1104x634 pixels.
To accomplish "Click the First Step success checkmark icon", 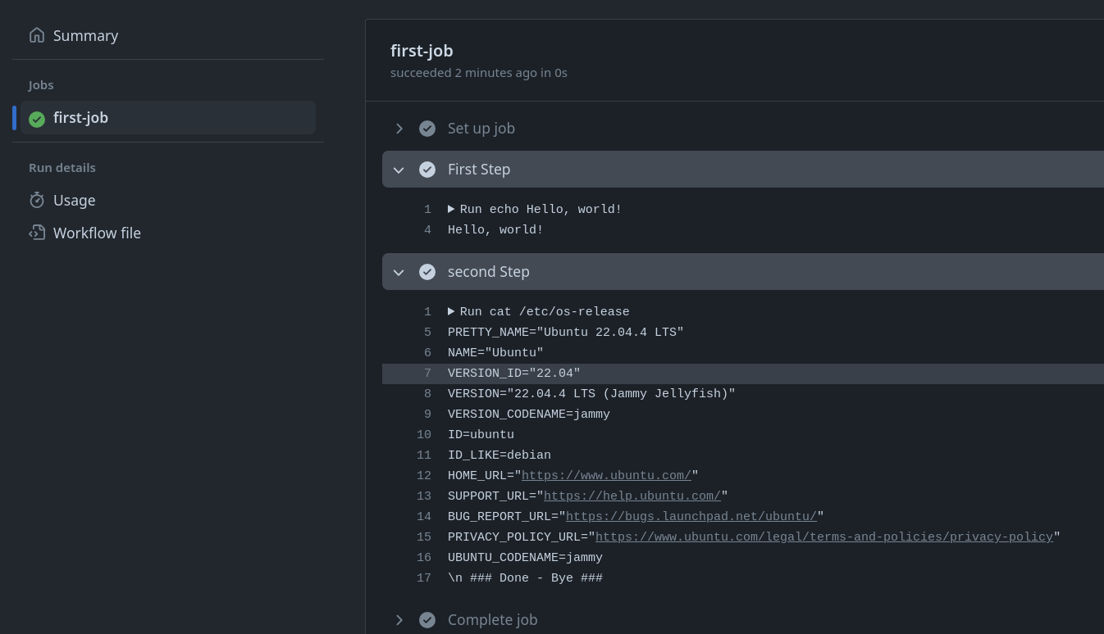I will (x=427, y=170).
